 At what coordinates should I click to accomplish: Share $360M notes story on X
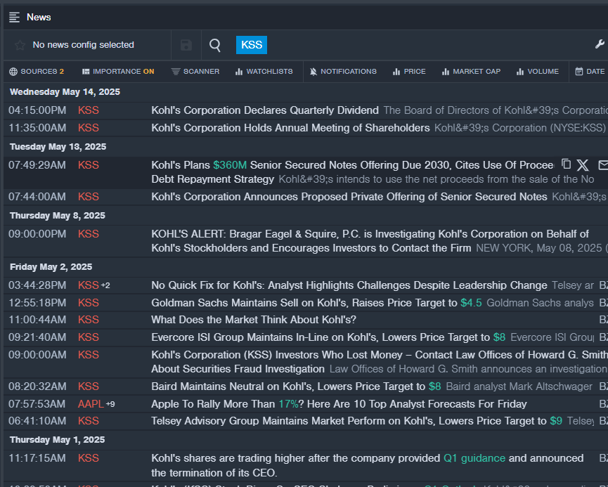tap(583, 165)
